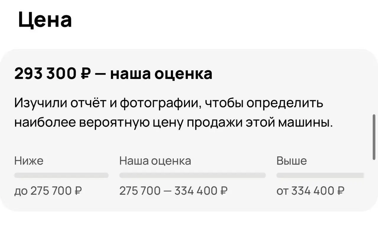Tap the "275 700 — 334 400 ₽" range value

[173, 191]
